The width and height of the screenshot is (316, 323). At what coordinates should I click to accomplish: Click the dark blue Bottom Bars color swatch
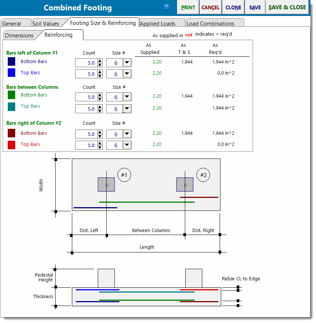pos(11,62)
